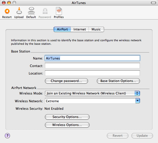Expand the Wireless Network combo box arrow
Image resolution: width=158 pixels, height=143 pixels.
click(138, 101)
